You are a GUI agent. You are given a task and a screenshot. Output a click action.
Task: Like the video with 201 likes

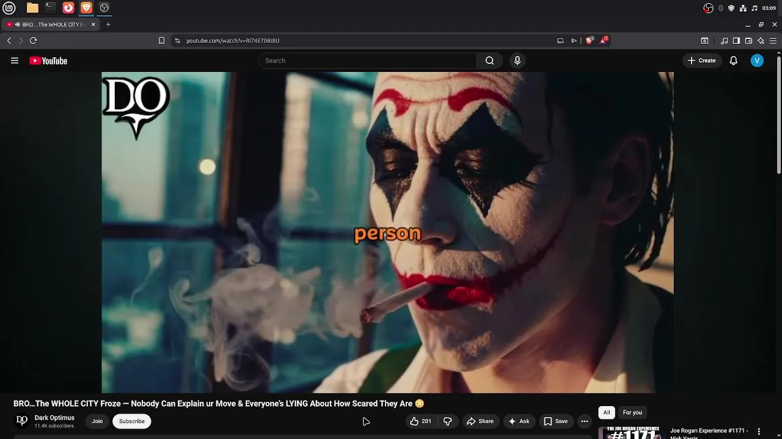click(421, 421)
